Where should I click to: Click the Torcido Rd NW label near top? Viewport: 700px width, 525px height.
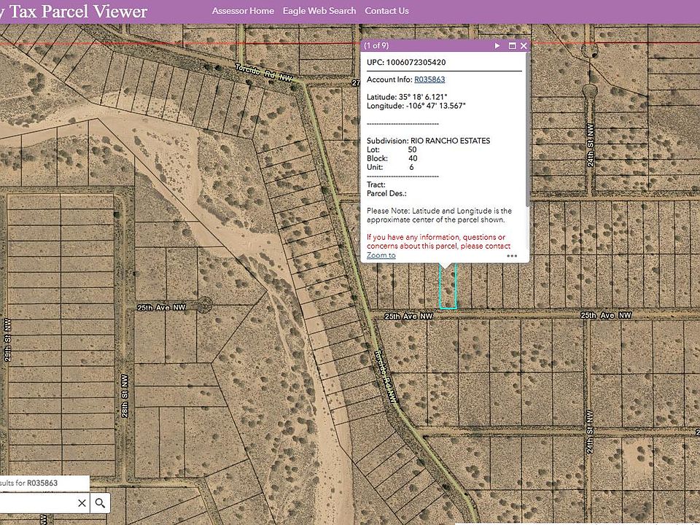[264, 73]
